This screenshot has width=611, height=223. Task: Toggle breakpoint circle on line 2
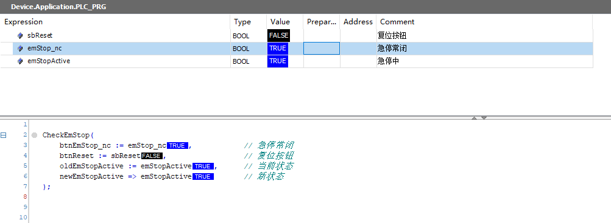pyautogui.click(x=34, y=136)
